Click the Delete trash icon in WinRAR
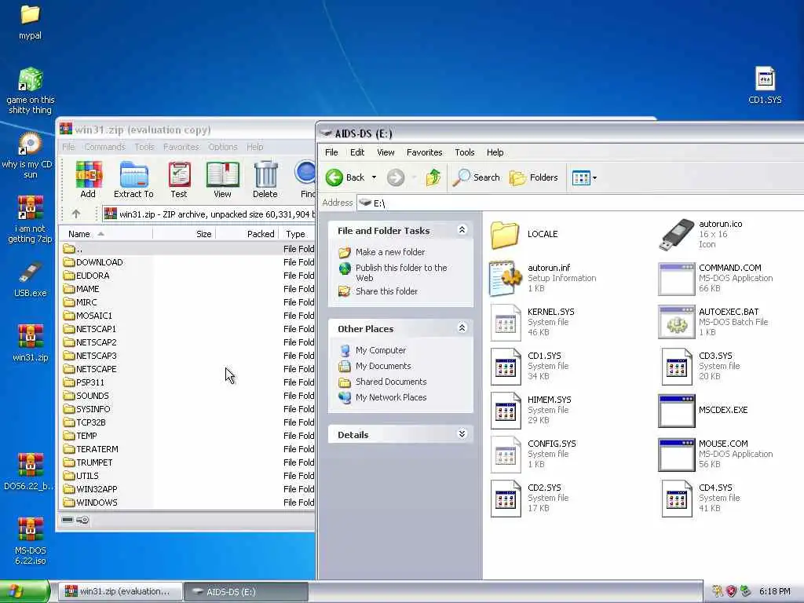 pyautogui.click(x=265, y=180)
